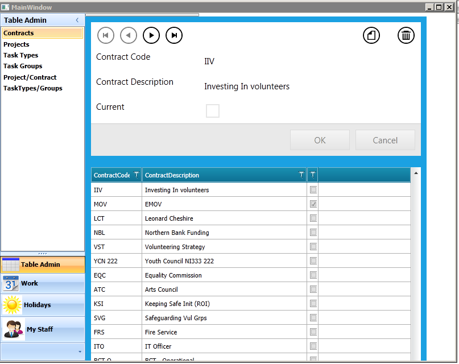Filter the ContractDescription column
459x364 pixels.
coord(301,175)
